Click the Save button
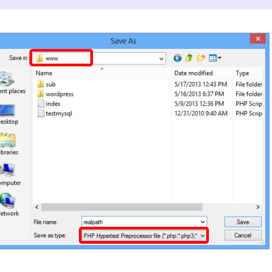The image size is (272, 272). click(243, 222)
